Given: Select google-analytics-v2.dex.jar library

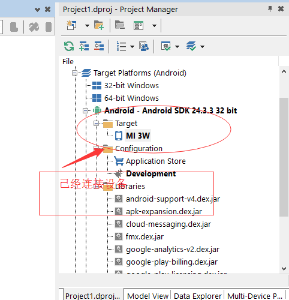Looking at the screenshot, I should [173, 250].
